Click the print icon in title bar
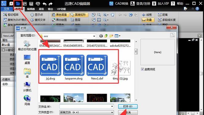This screenshot has height=115, width=204. [38, 4]
